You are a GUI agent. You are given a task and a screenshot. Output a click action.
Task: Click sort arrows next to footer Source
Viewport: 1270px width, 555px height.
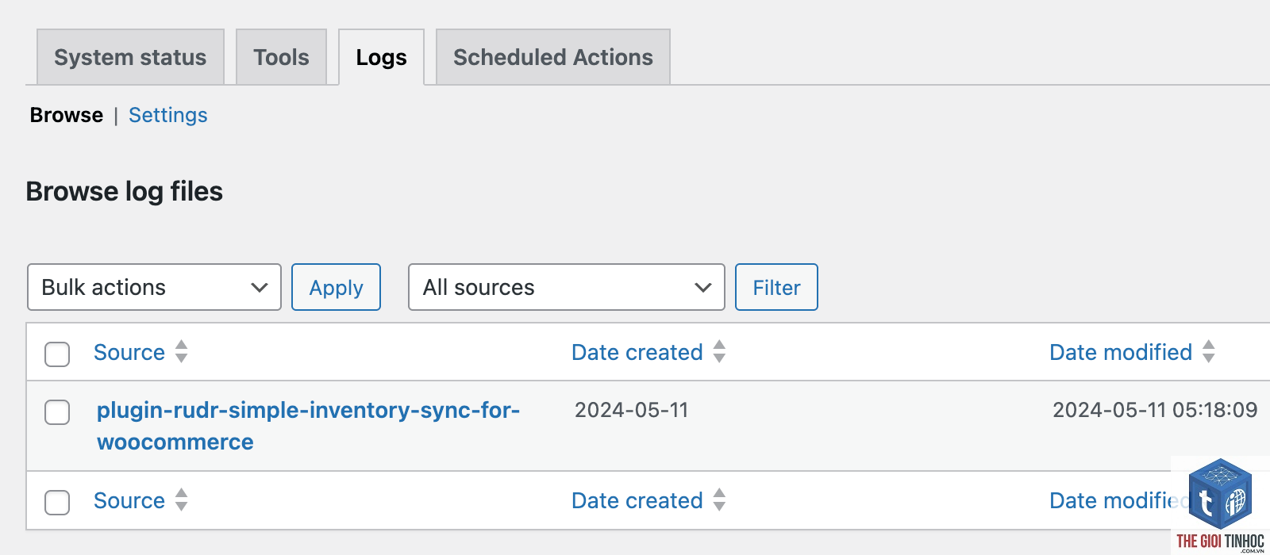coord(182,499)
